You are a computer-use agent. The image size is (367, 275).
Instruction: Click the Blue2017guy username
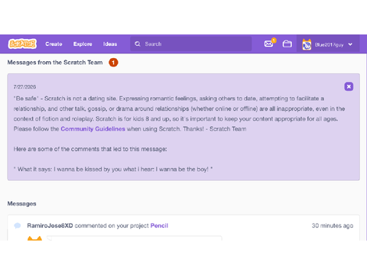pyautogui.click(x=330, y=44)
